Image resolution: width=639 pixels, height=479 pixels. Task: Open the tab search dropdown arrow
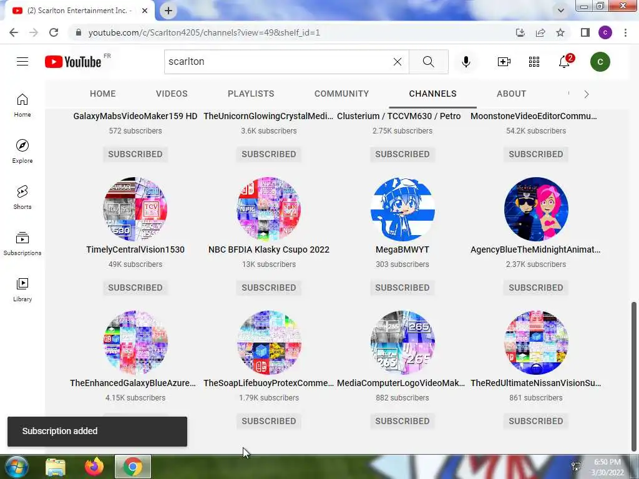click(561, 11)
